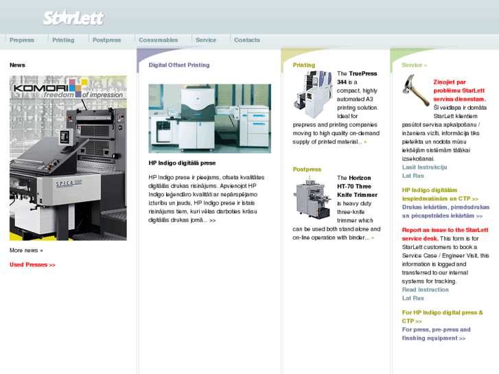
Task: Open 'For HP Indigo digital press & CTP' link
Action: pos(442,317)
